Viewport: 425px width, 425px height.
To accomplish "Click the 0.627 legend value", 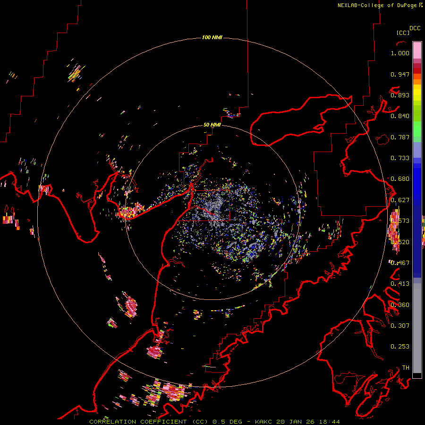I will (400, 200).
